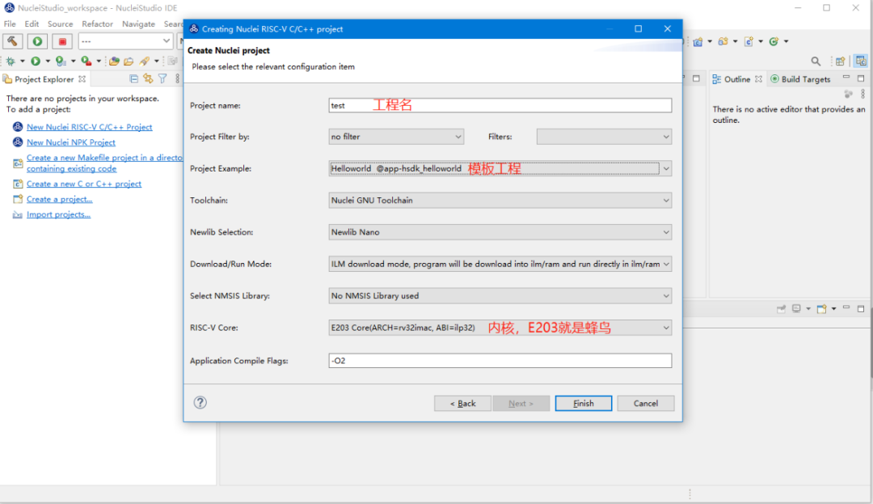Open the Project Filter by dropdown
The height and width of the screenshot is (504, 873).
[x=396, y=137]
